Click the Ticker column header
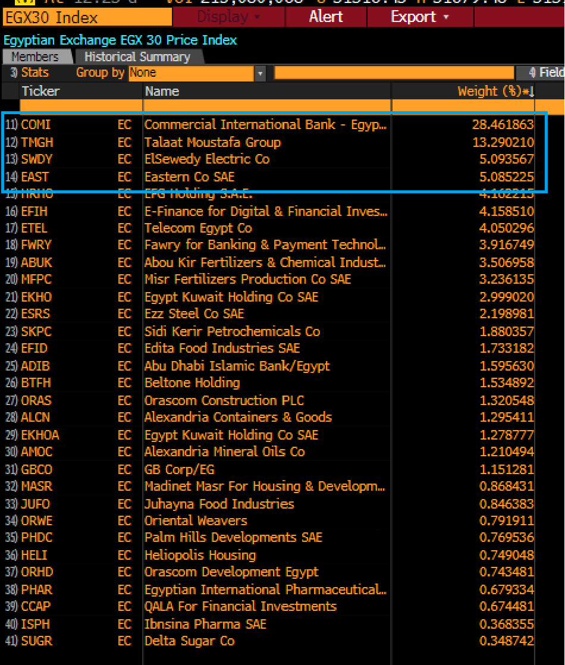This screenshot has height=665, width=565. point(40,91)
